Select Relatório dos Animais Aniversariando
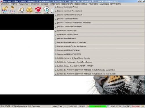145x108 pixels. click(99, 11)
